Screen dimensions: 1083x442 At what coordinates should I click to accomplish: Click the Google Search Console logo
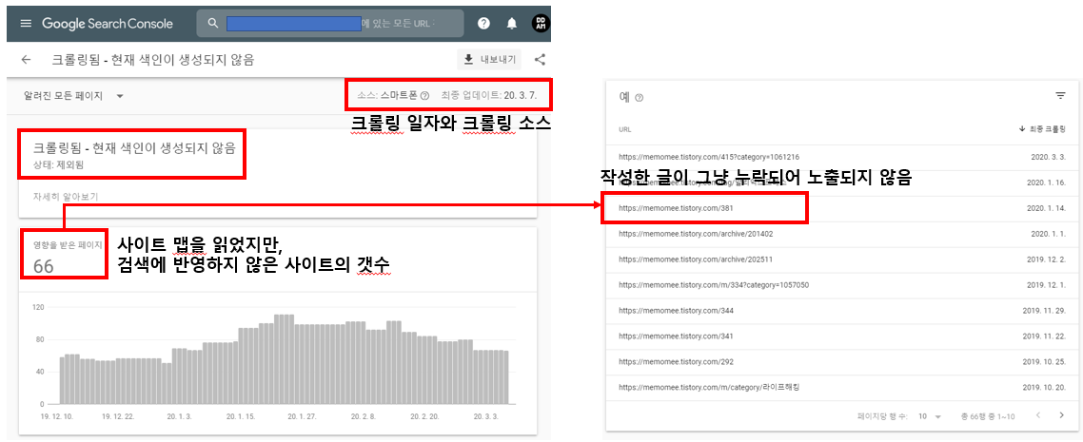pyautogui.click(x=107, y=24)
